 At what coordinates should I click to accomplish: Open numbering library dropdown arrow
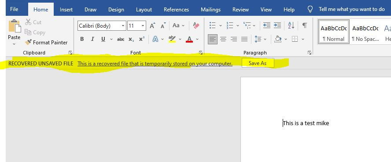coord(238,25)
